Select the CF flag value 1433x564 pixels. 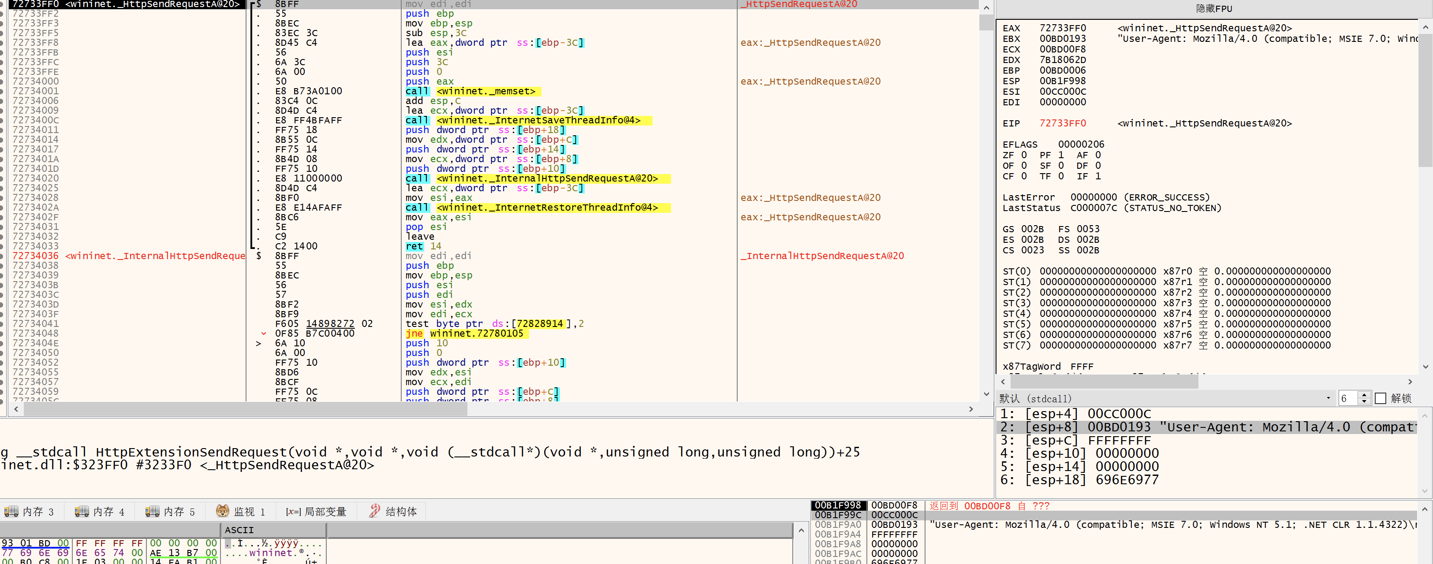point(1023,176)
